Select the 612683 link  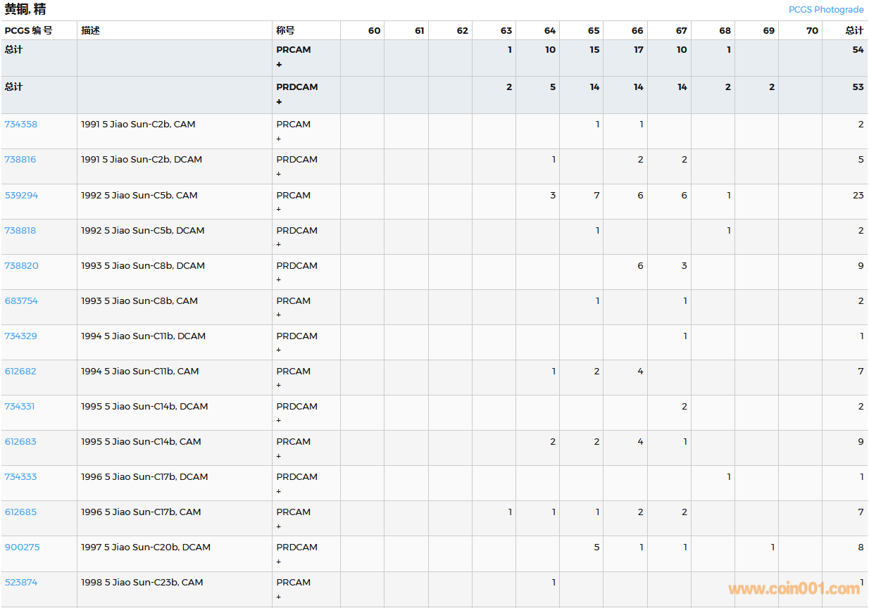coord(20,442)
